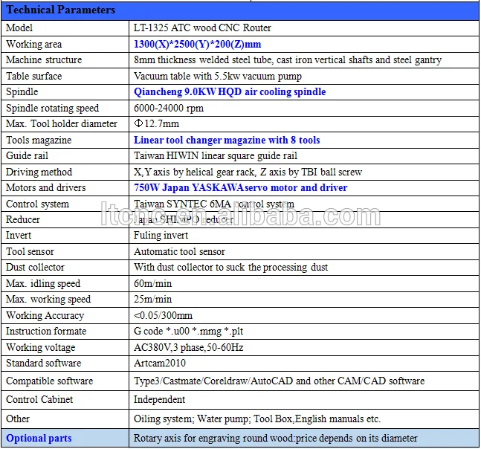Select the "Model" row label

pyautogui.click(x=19, y=28)
